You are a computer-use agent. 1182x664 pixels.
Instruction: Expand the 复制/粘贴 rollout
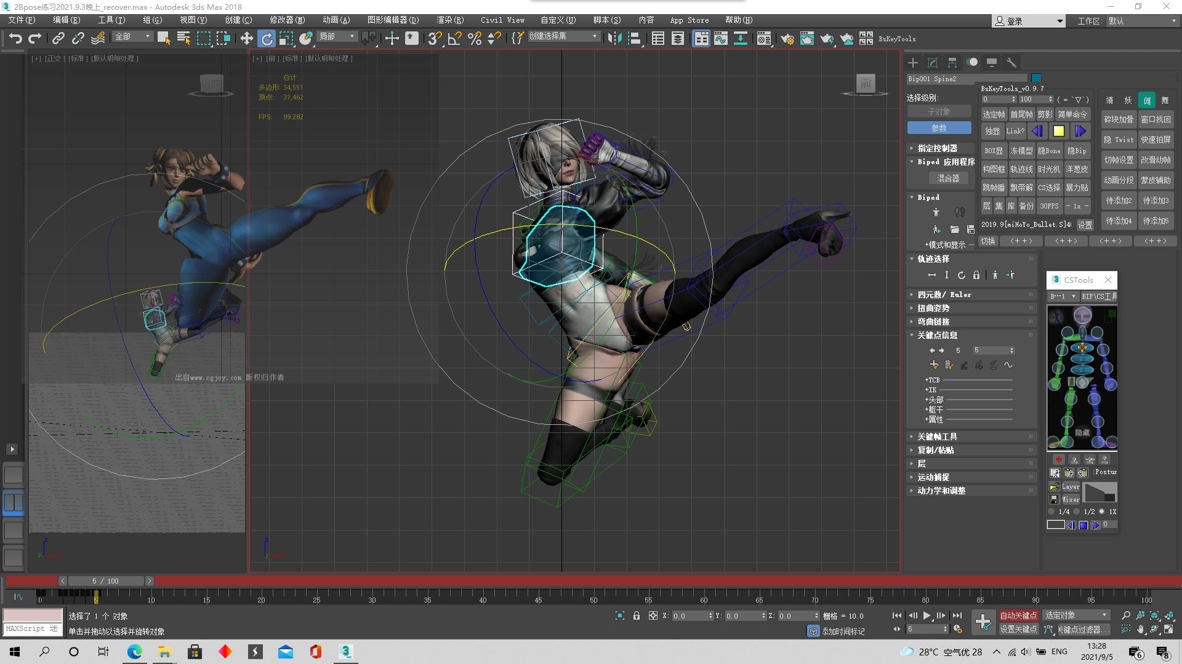click(971, 450)
